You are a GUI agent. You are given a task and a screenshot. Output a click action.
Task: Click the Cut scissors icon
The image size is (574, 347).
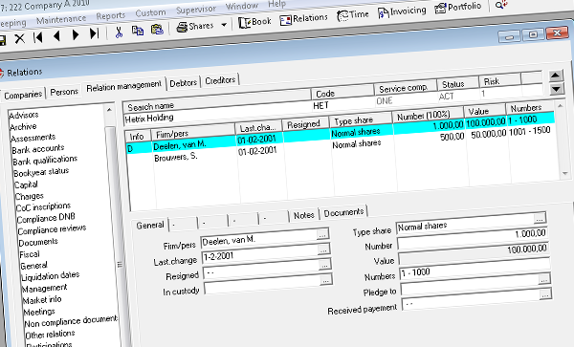119,33
